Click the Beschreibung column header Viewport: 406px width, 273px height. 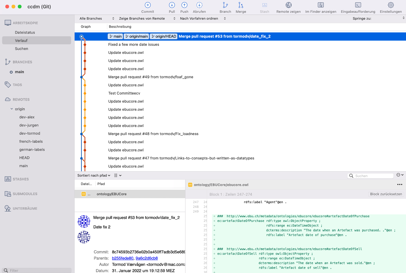coord(120,27)
